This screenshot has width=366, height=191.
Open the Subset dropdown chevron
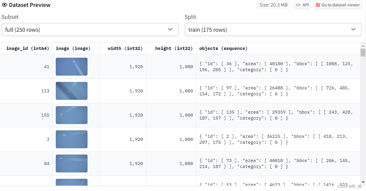(170, 29)
